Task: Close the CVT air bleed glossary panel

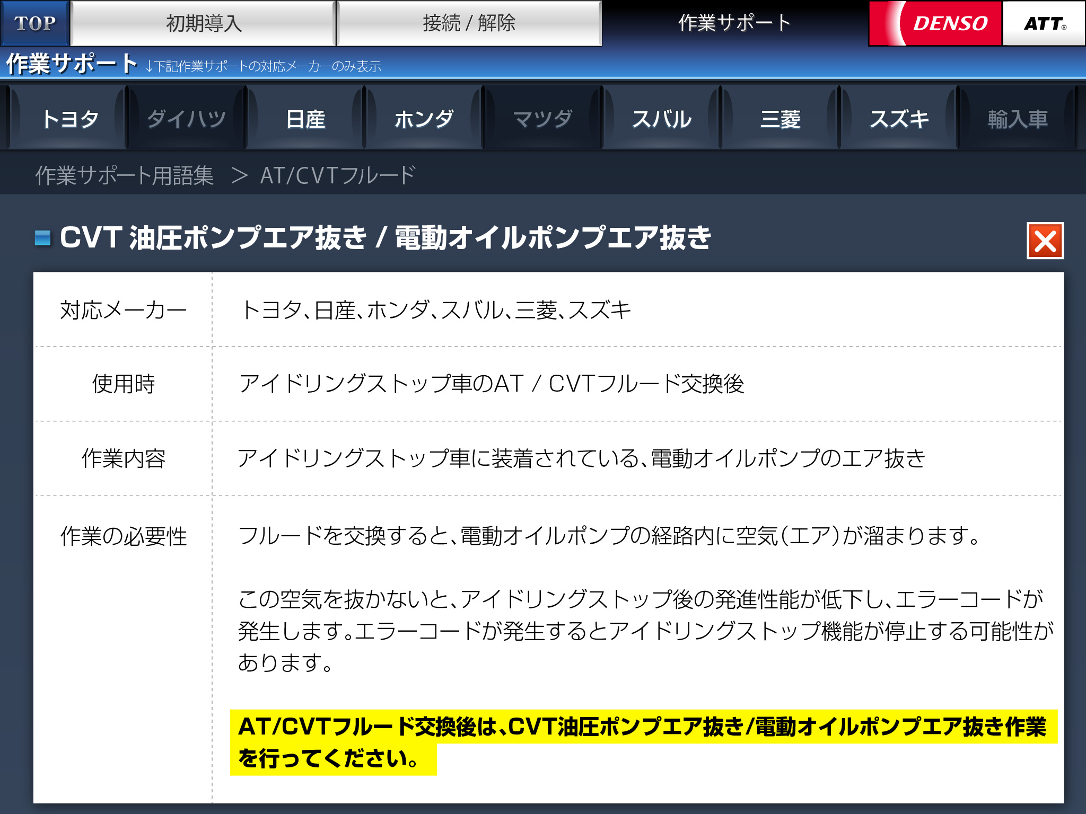Action: point(1045,241)
